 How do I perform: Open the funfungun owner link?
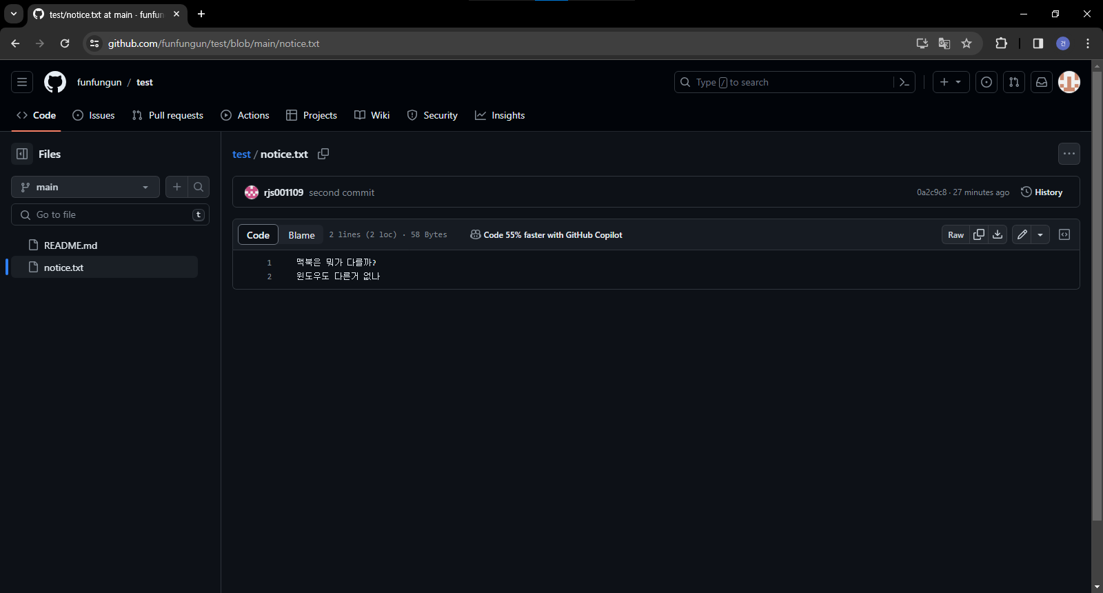(99, 82)
